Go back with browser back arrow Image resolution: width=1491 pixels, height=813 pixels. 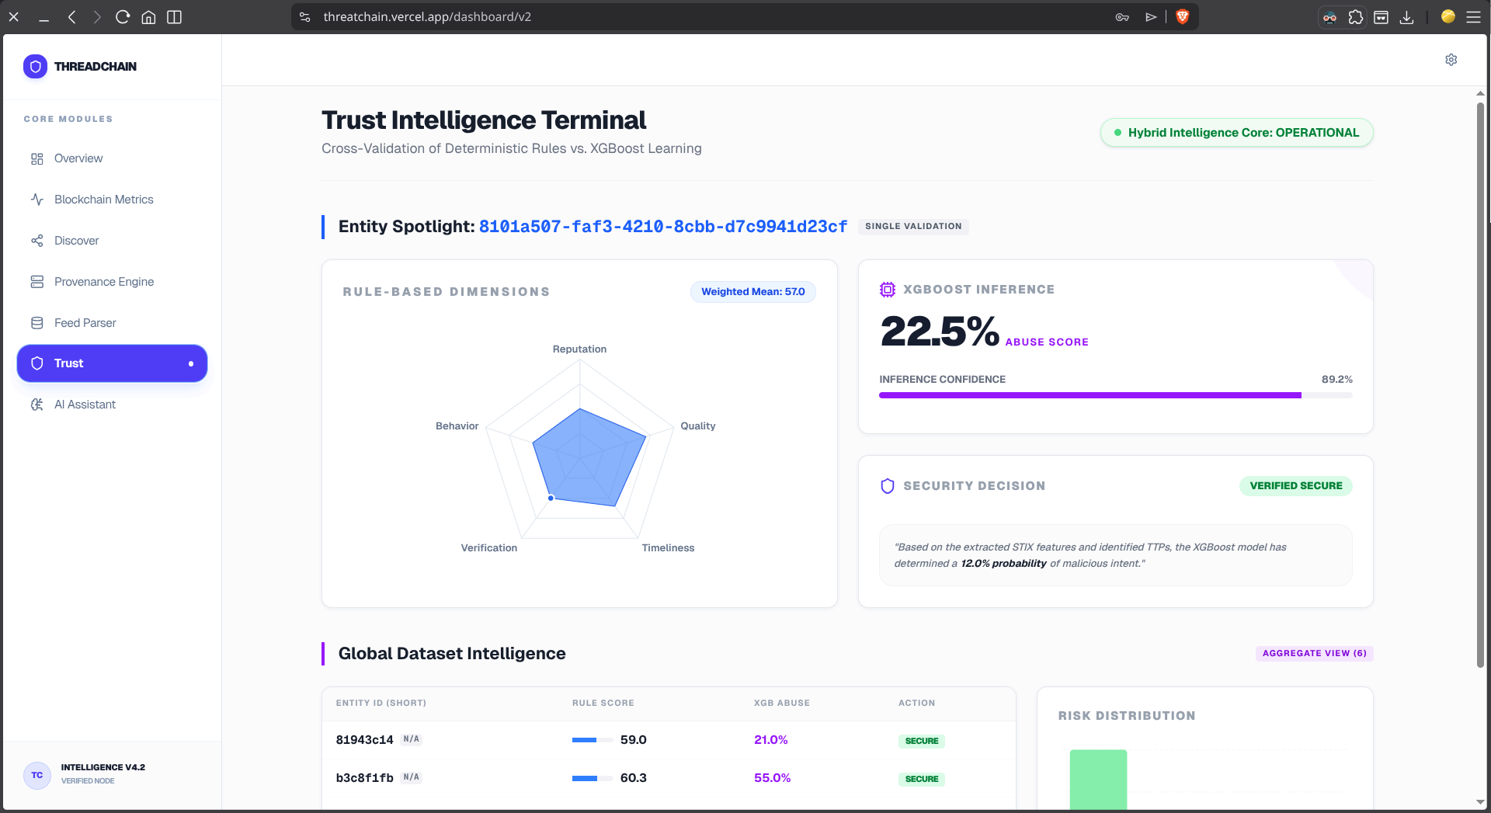(x=71, y=17)
